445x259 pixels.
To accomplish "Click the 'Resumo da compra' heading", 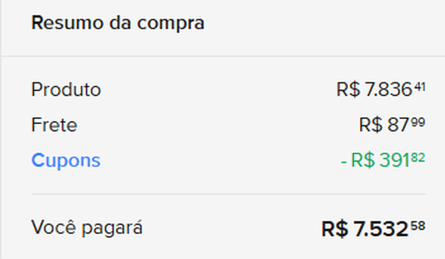I will pyautogui.click(x=118, y=23).
